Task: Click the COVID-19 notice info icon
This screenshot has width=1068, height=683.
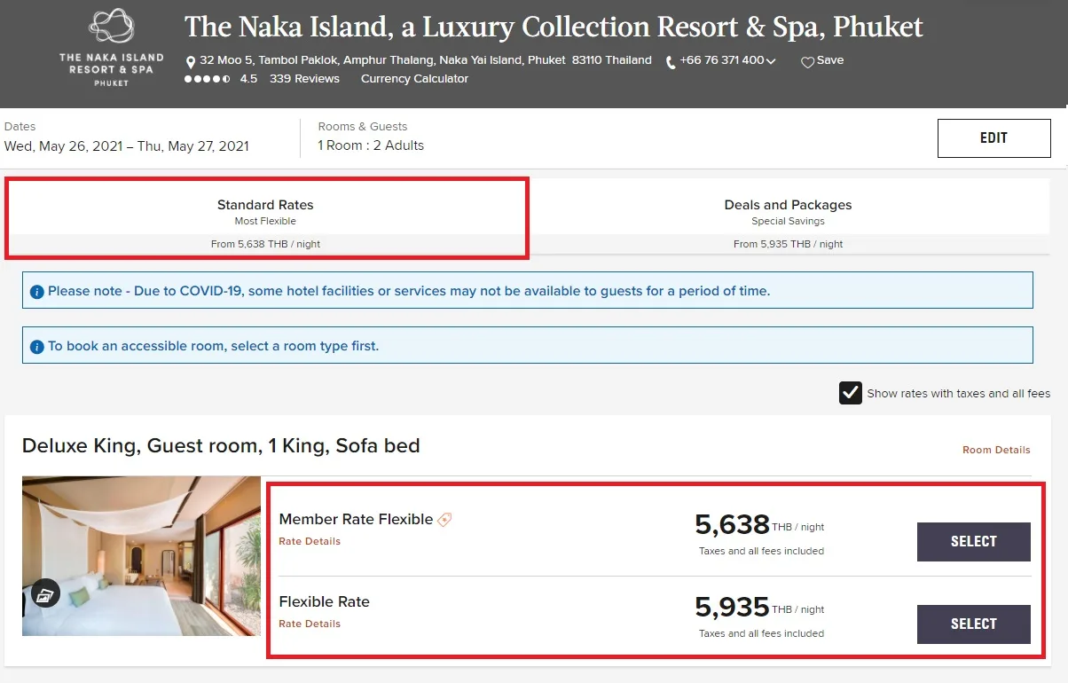Action: tap(37, 292)
